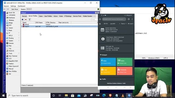Add a new server profile with plus
Viewport: 175px width, 98px height.
pyautogui.click(x=22, y=20)
